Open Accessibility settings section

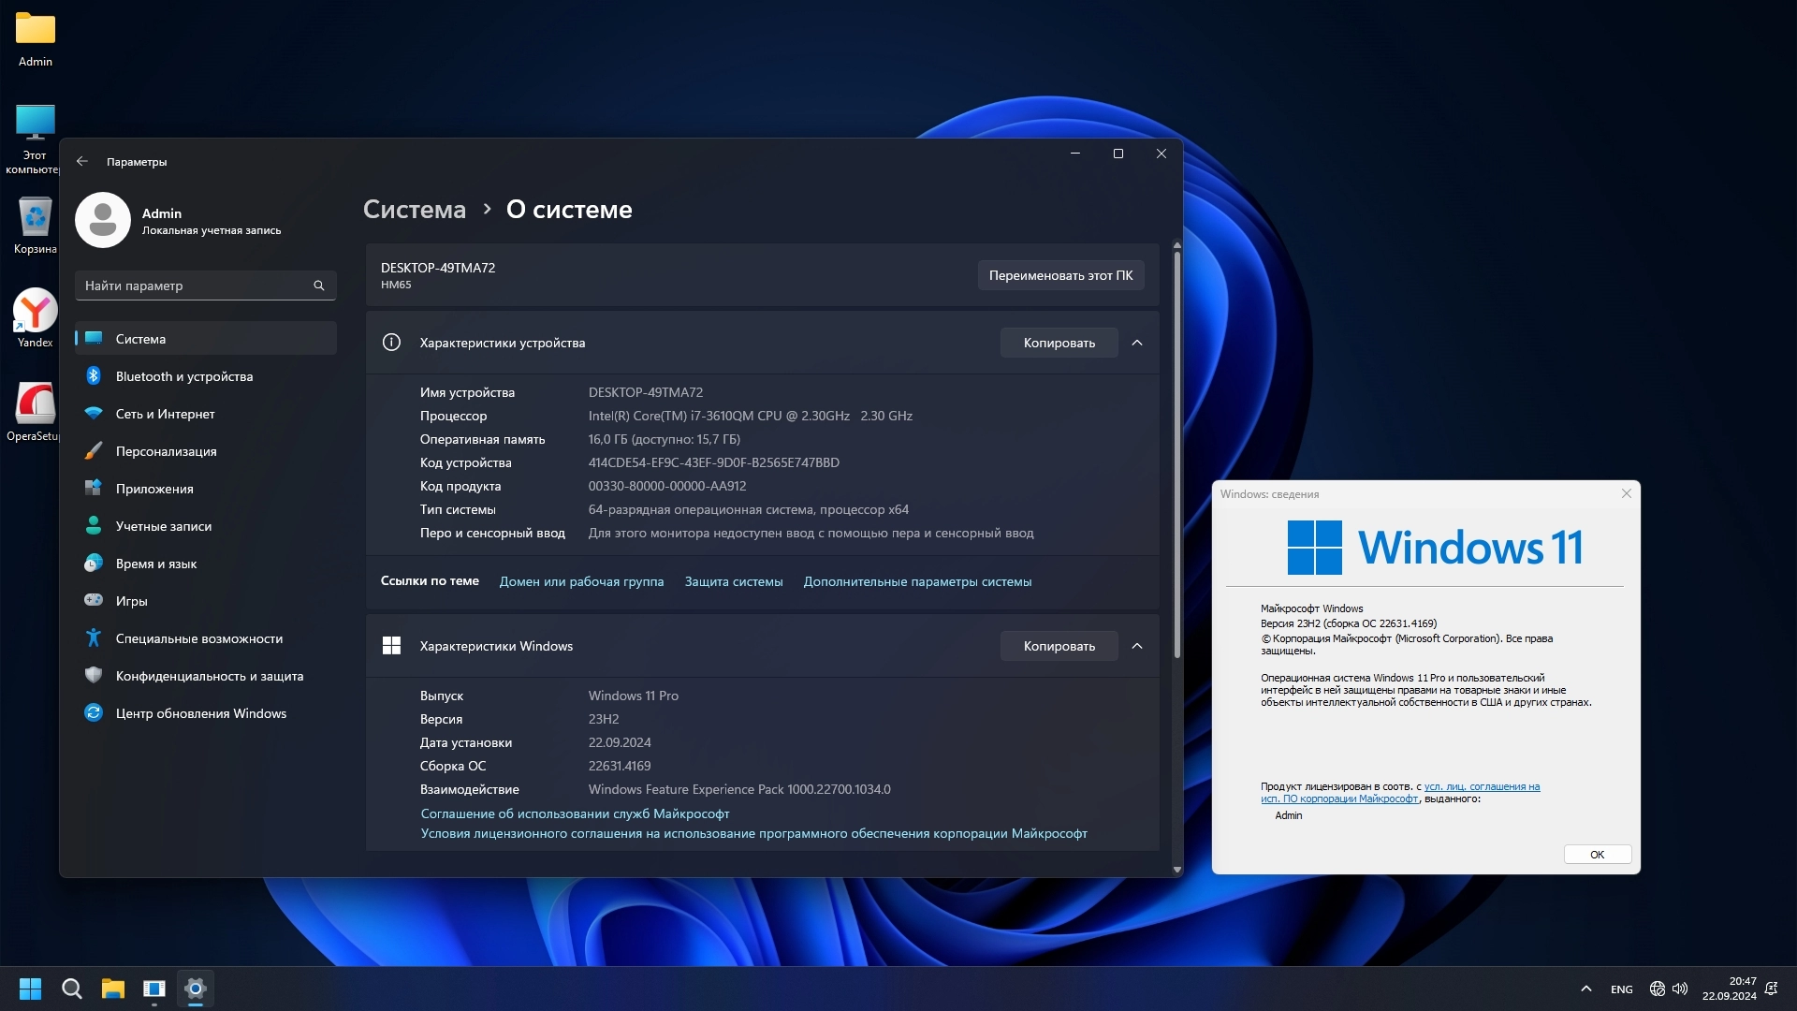198,638
